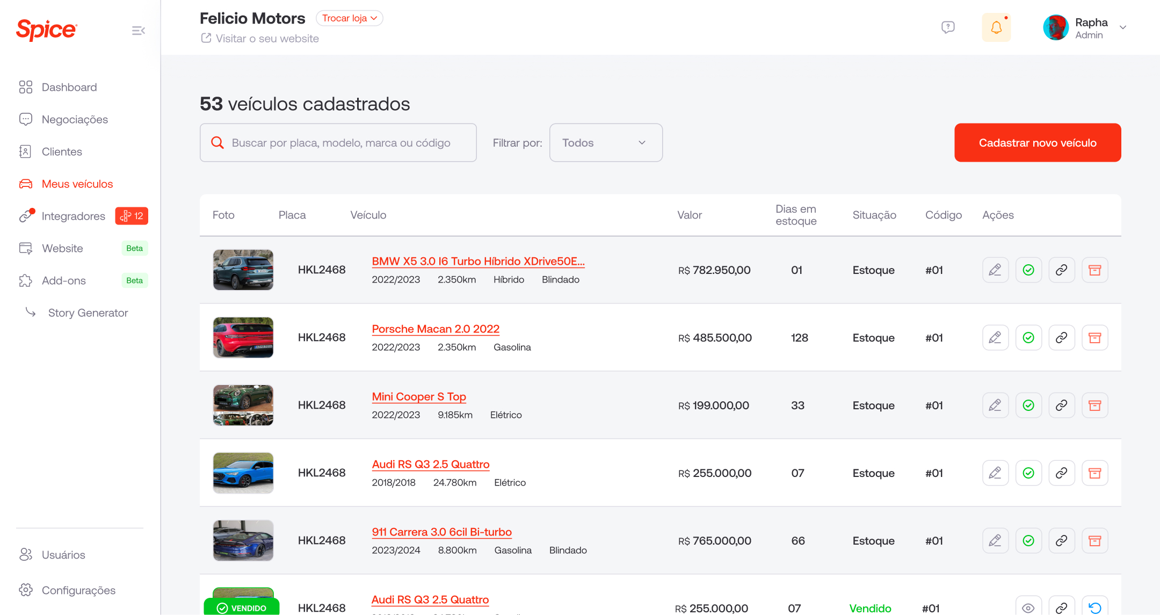Open the Porsche Macan 2.0 2022 link
The image size is (1160, 615).
(436, 329)
